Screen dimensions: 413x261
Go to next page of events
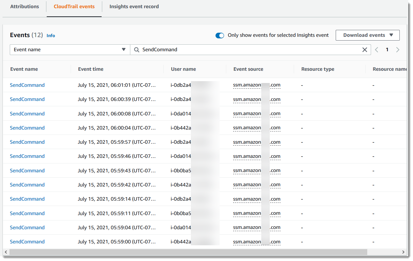pos(398,50)
